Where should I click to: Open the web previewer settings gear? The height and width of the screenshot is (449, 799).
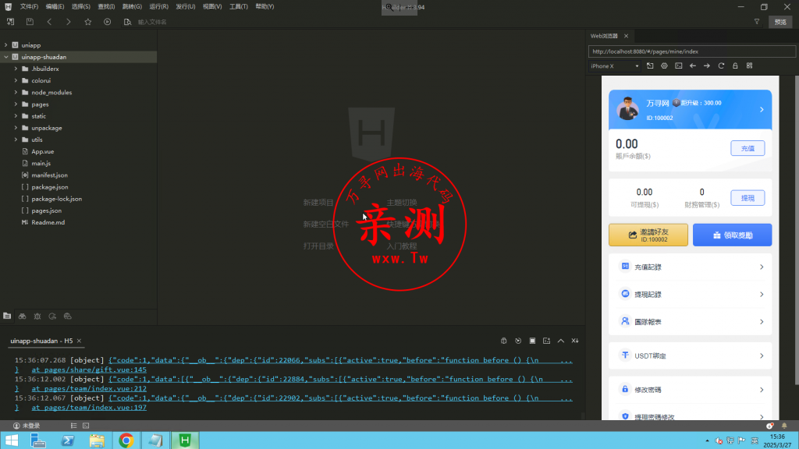[664, 65]
